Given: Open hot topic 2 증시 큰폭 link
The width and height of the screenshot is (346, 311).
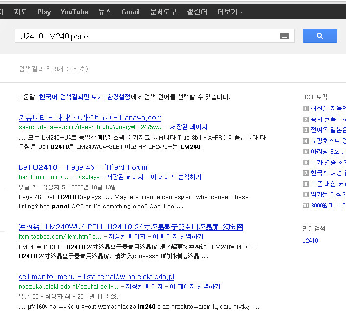Looking at the screenshot, I should click(328, 119).
